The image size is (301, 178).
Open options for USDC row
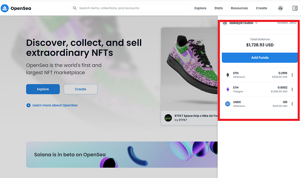(292, 104)
